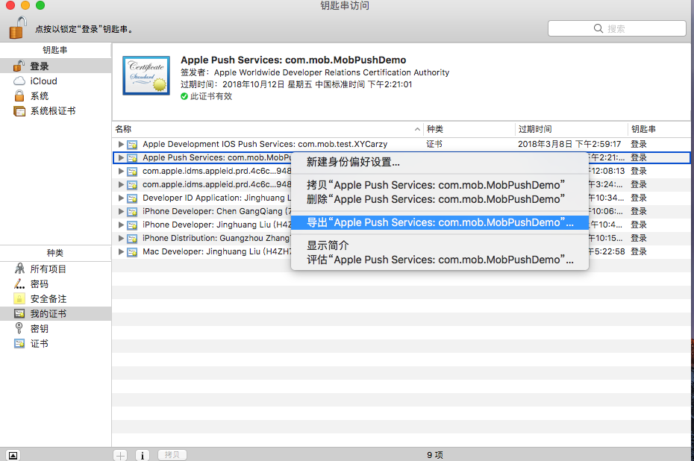Click the sort direction arrow in 名称 column
The width and height of the screenshot is (694, 461).
tap(417, 129)
